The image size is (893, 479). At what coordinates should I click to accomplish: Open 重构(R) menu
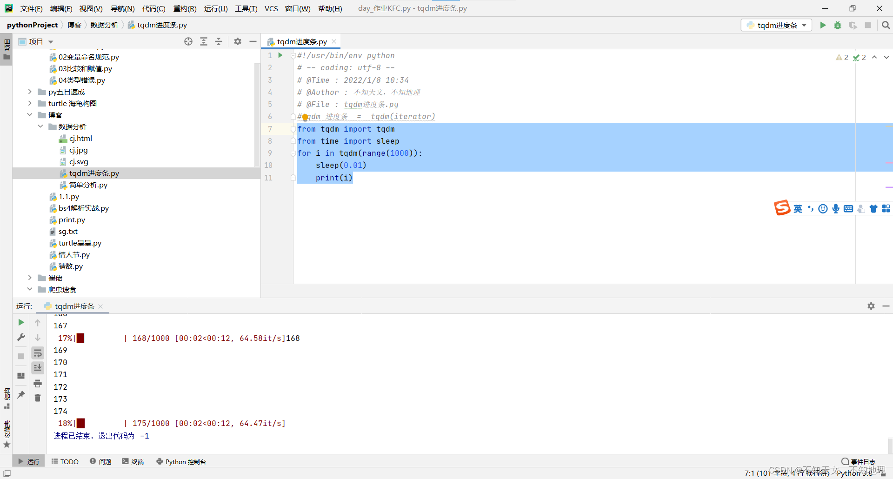coord(185,8)
